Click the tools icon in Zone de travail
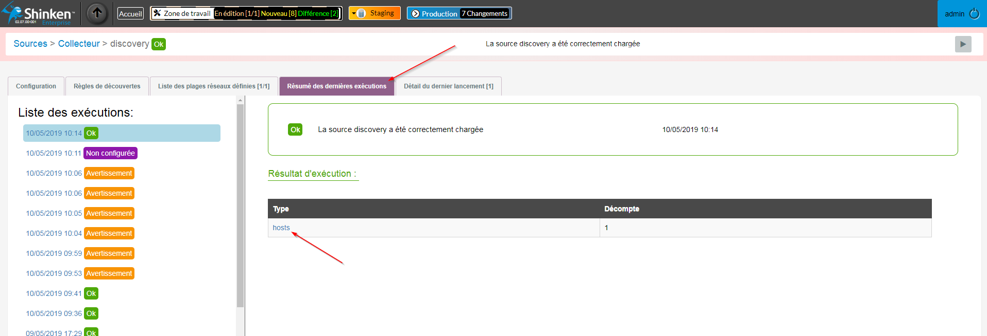987x336 pixels. point(158,13)
